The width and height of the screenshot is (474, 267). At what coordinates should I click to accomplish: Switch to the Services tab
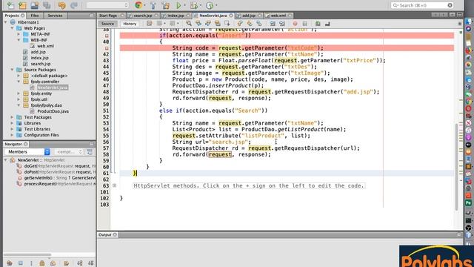tap(55, 16)
